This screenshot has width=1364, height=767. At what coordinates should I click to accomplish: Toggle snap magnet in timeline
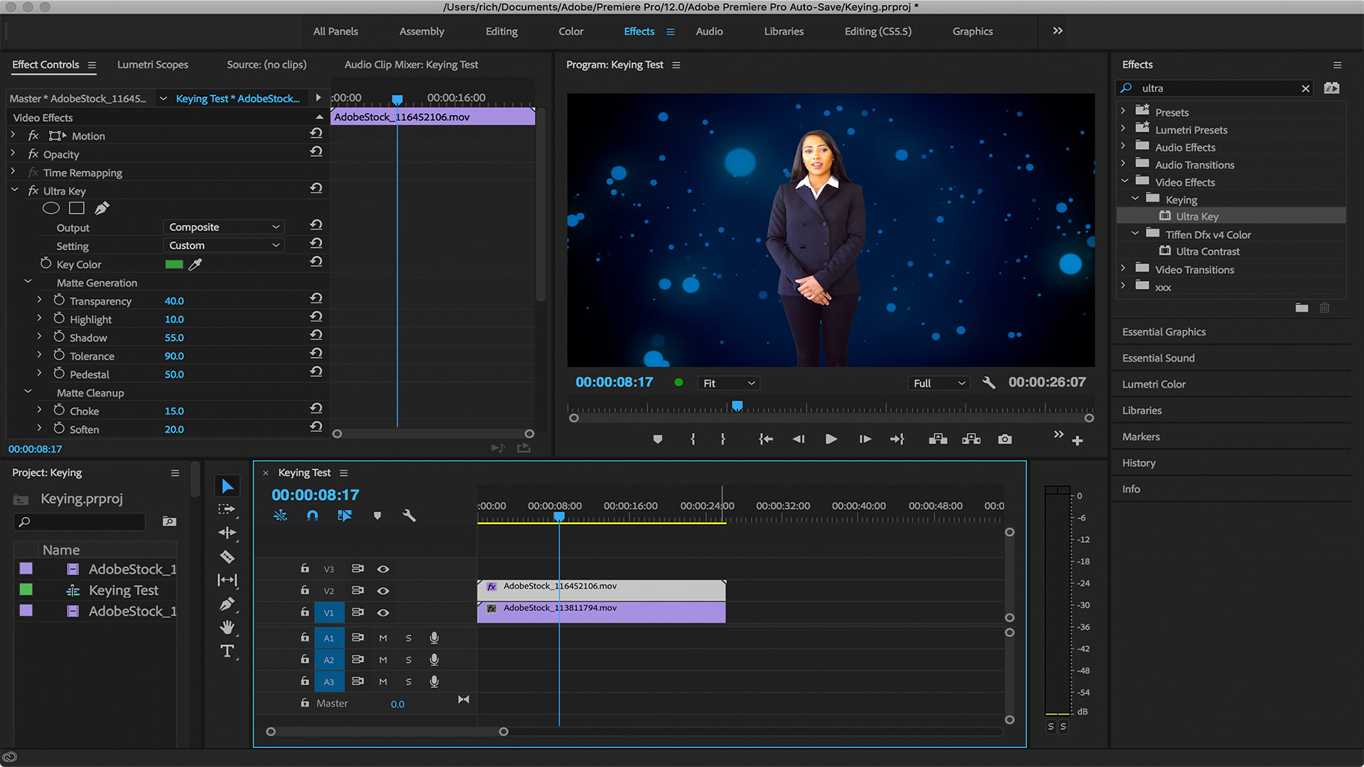(313, 516)
